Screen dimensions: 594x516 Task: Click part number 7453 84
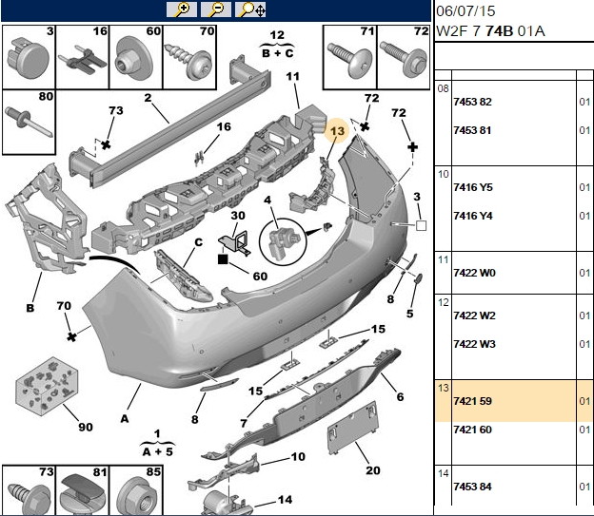[x=472, y=487]
